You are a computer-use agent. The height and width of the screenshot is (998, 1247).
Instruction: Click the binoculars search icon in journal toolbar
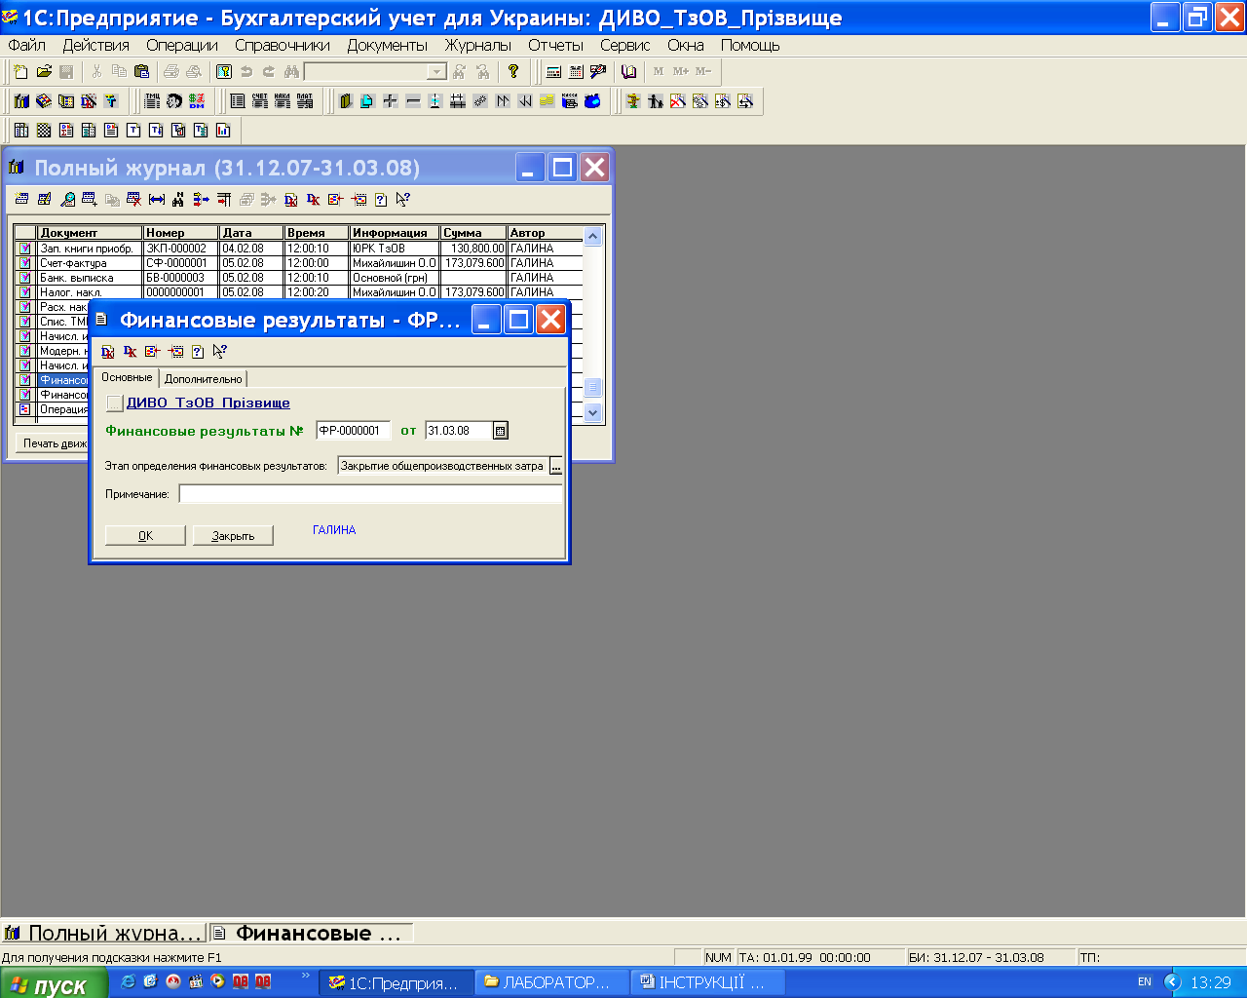coord(178,199)
